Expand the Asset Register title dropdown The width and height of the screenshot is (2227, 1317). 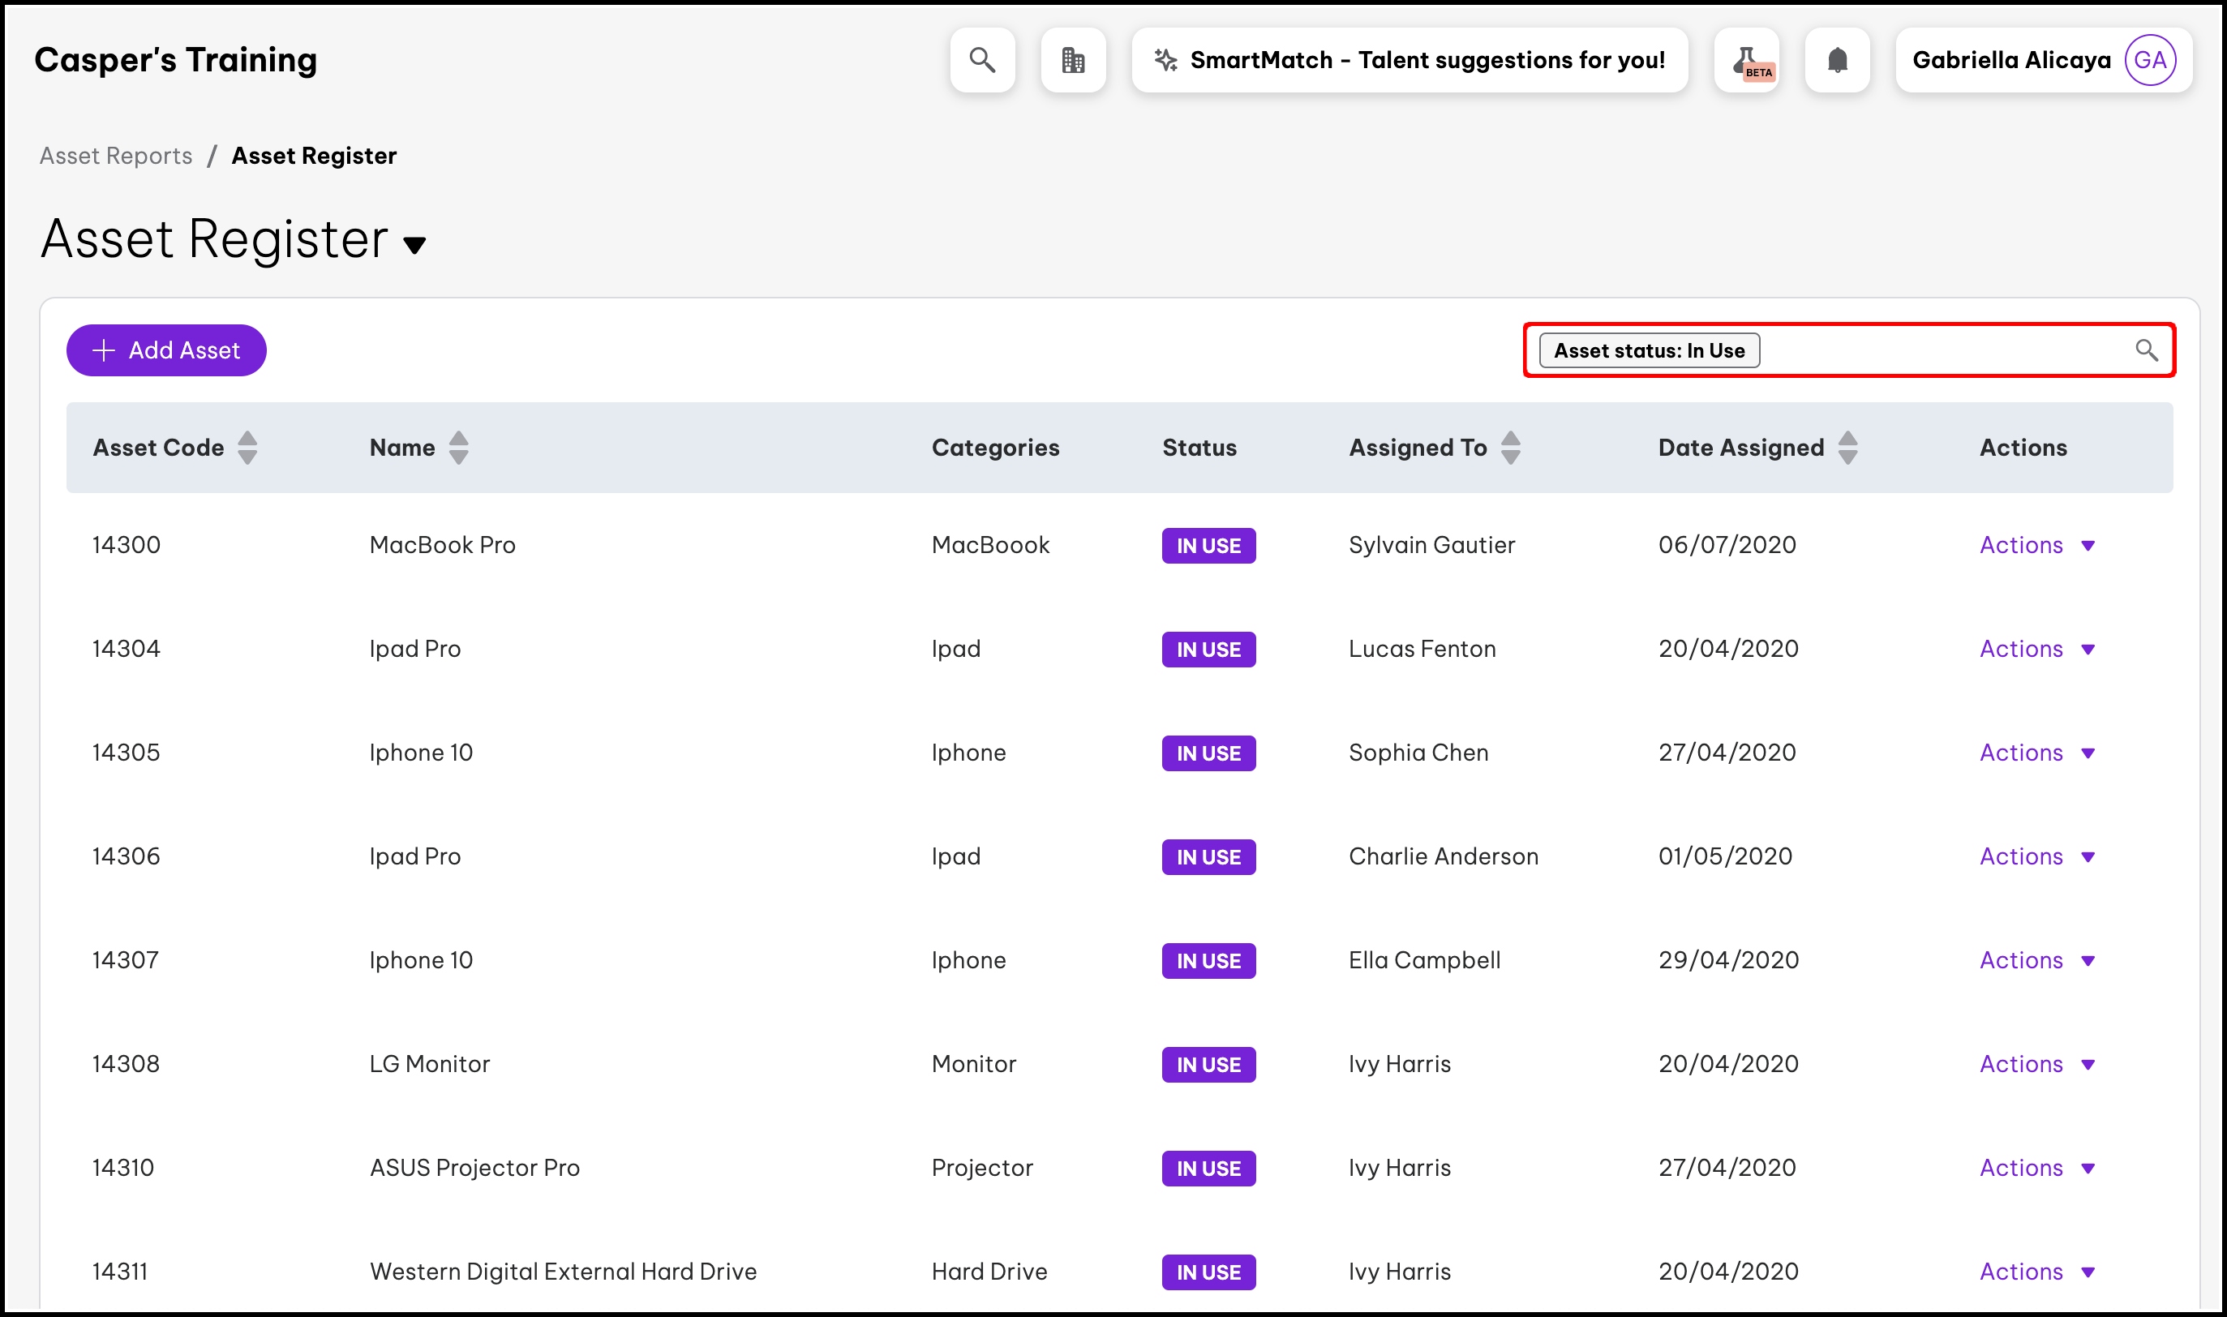414,245
